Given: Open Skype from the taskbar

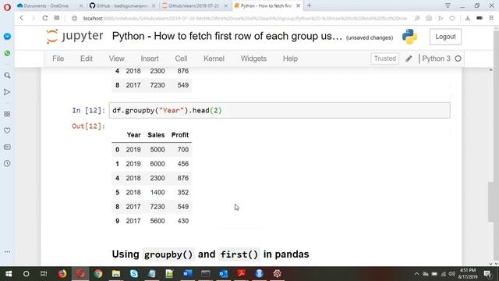Looking at the screenshot, I should pos(134,274).
